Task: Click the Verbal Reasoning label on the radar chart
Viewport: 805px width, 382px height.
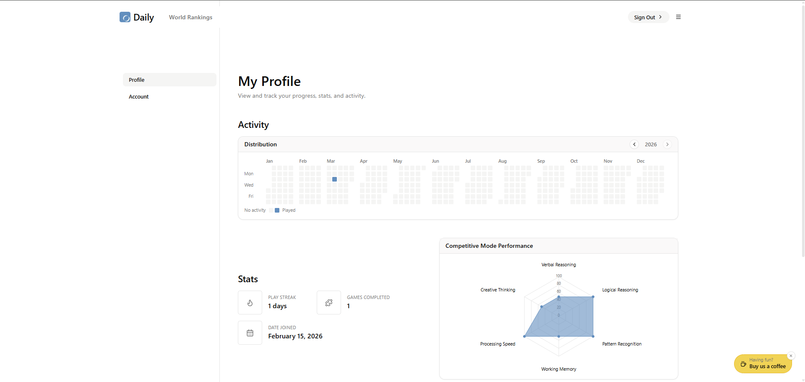Action: tap(558, 265)
